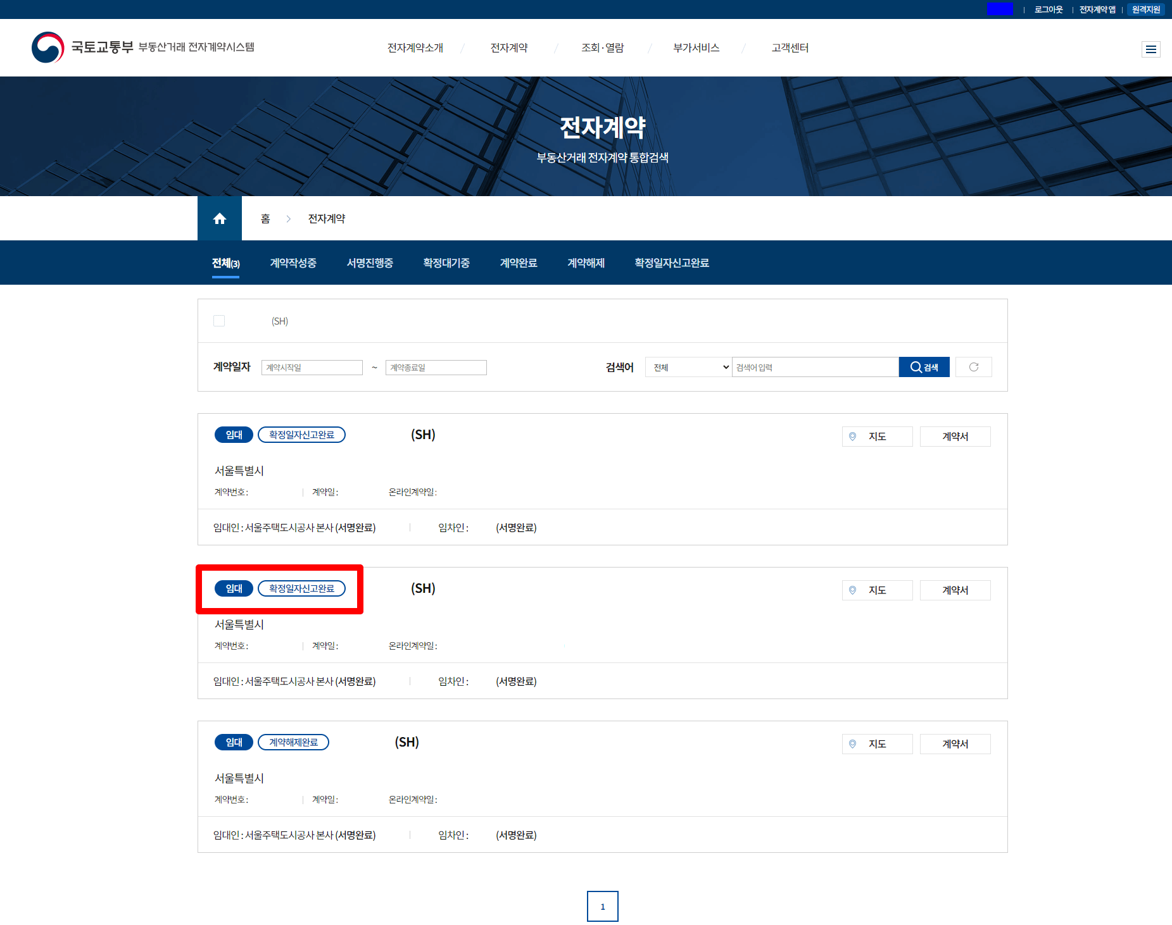This screenshot has width=1172, height=925.
Task: Go to page 1 in pagination
Action: coord(603,907)
